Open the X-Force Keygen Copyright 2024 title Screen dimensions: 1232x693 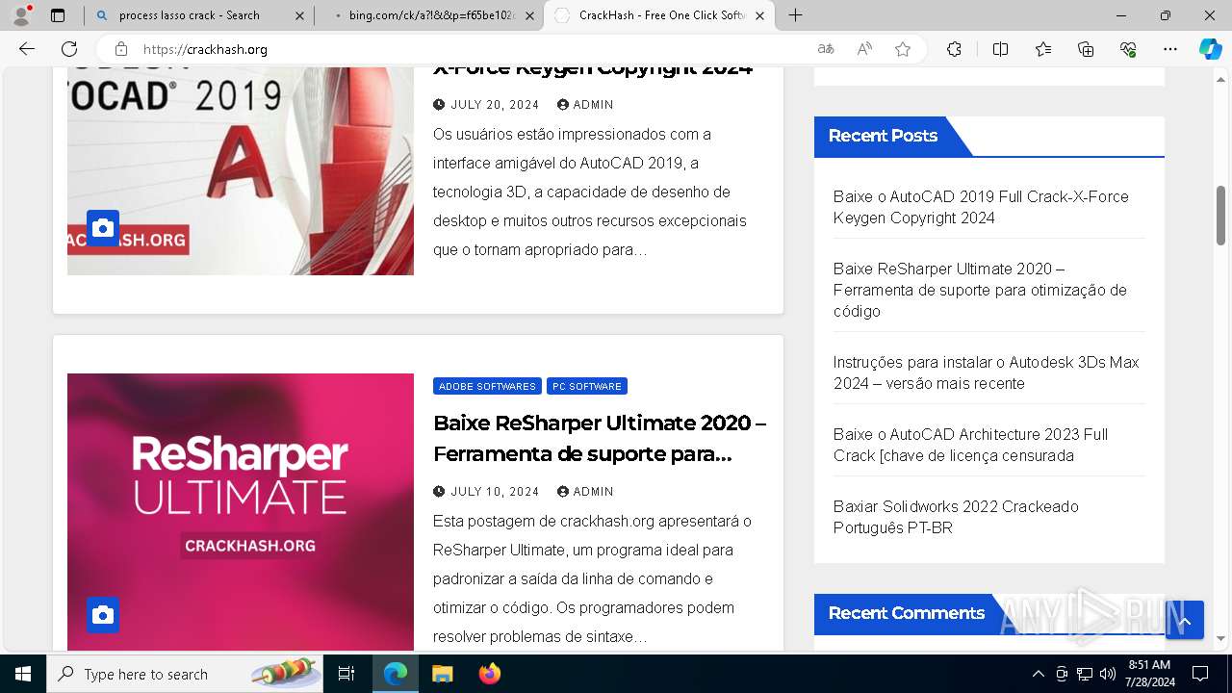point(593,70)
